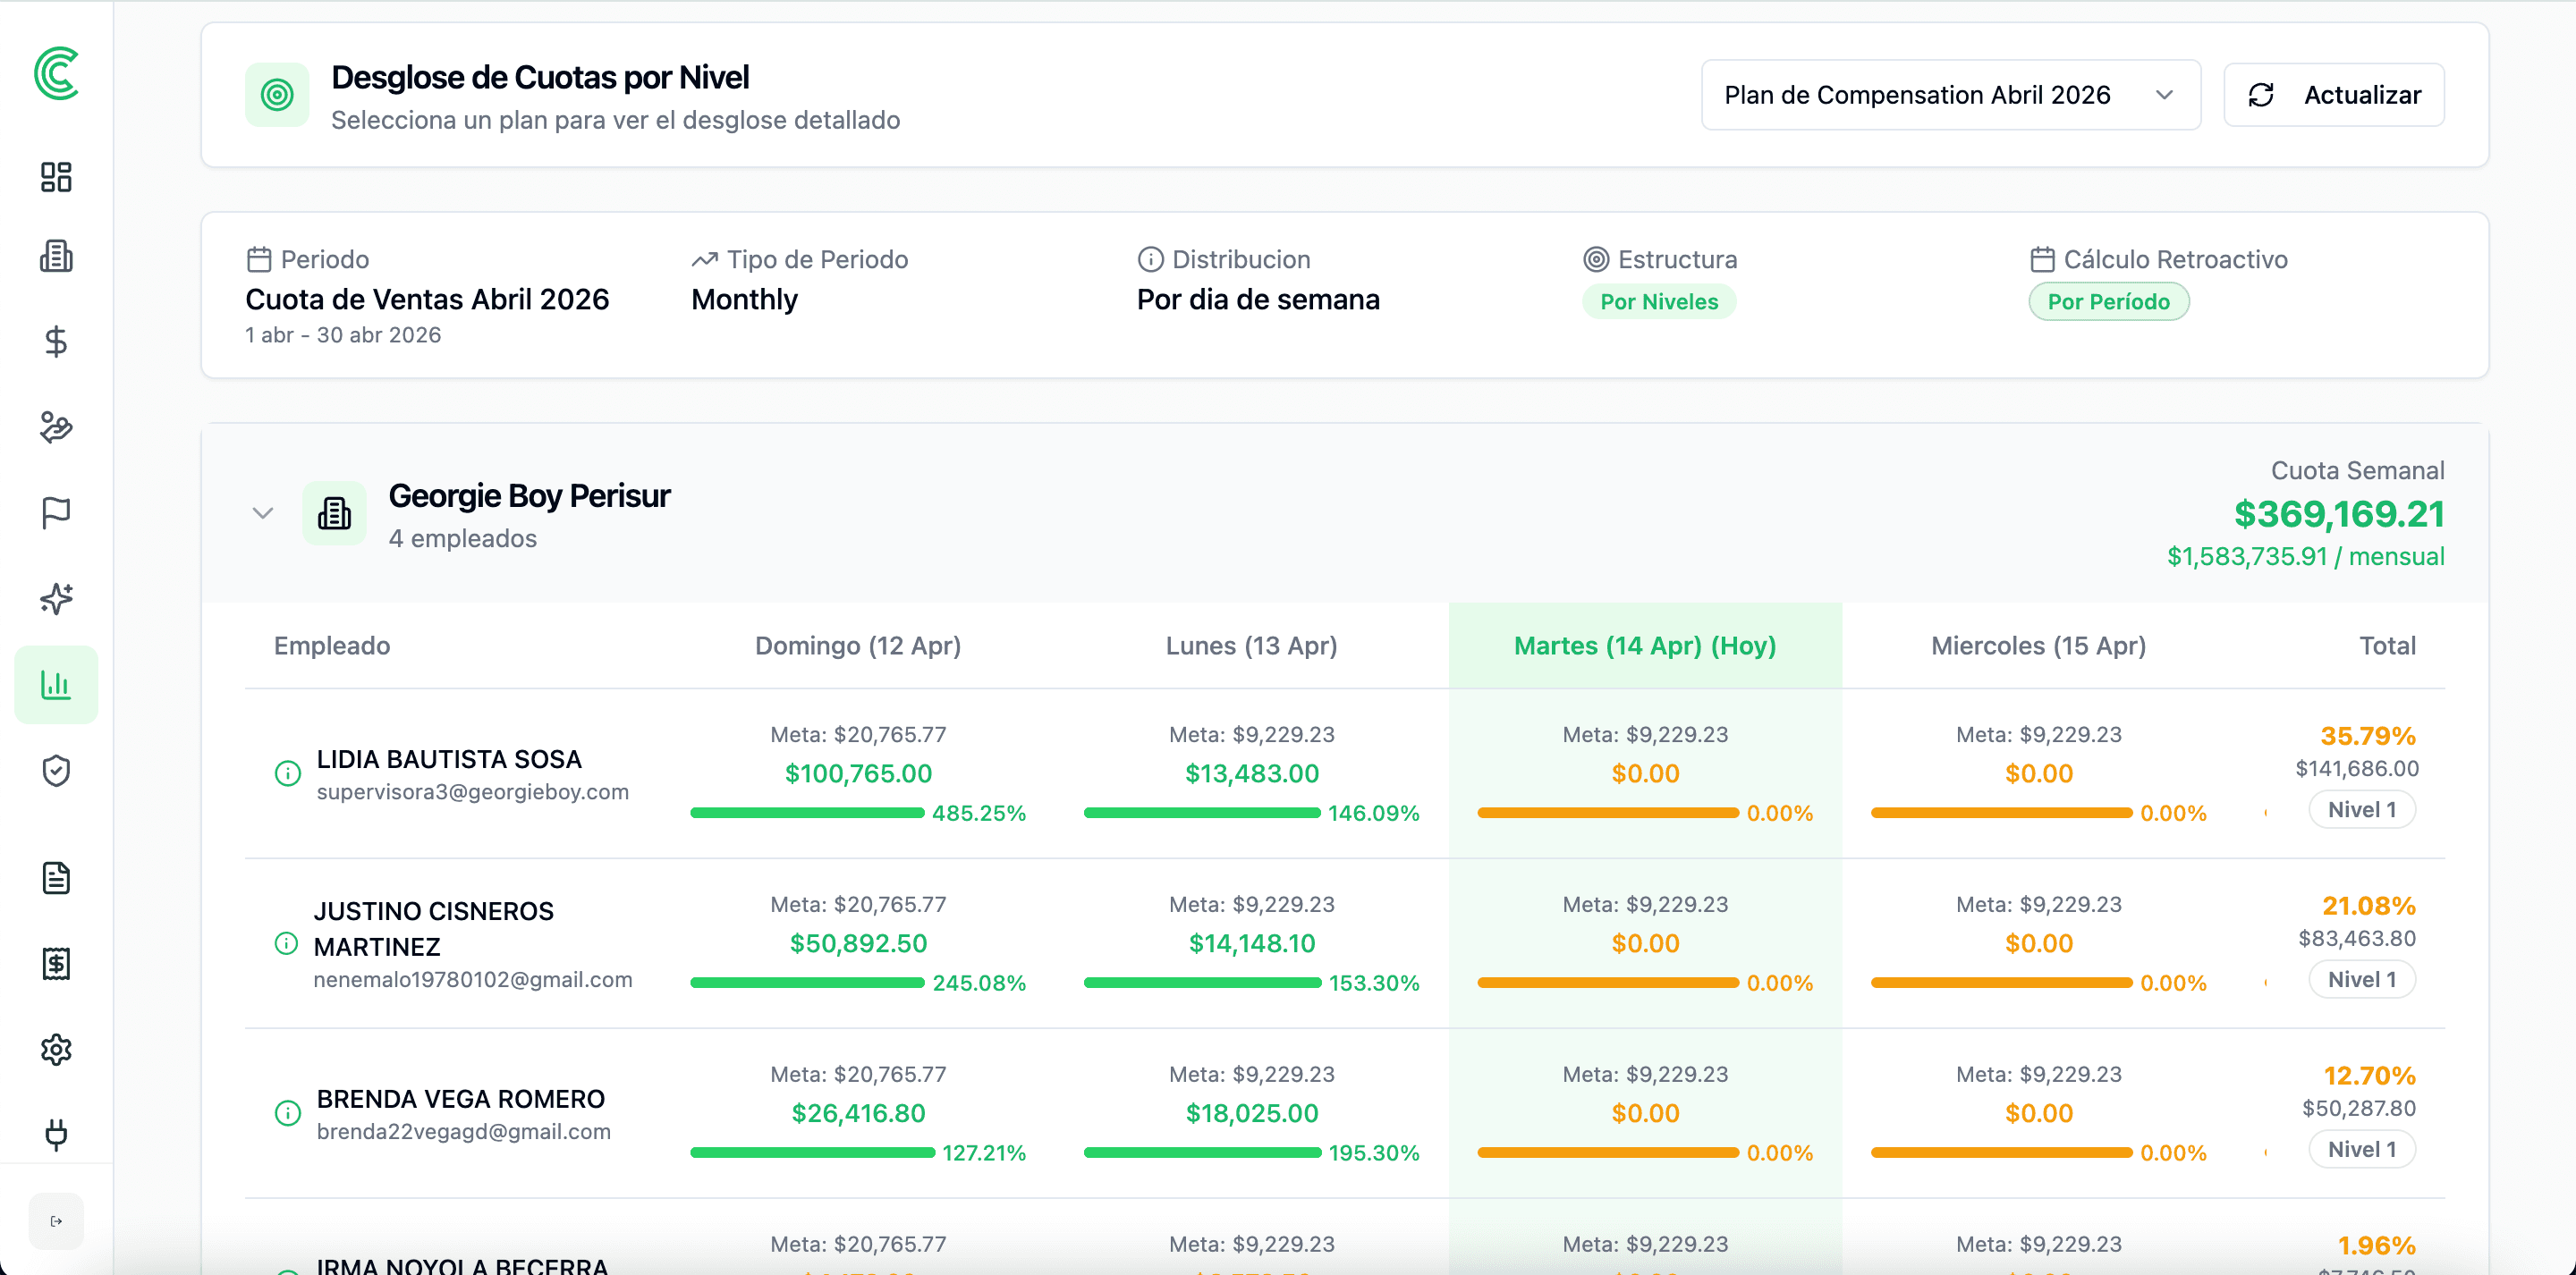Click the brenda22vegagd@gmail.com email
This screenshot has width=2576, height=1275.
point(464,1132)
